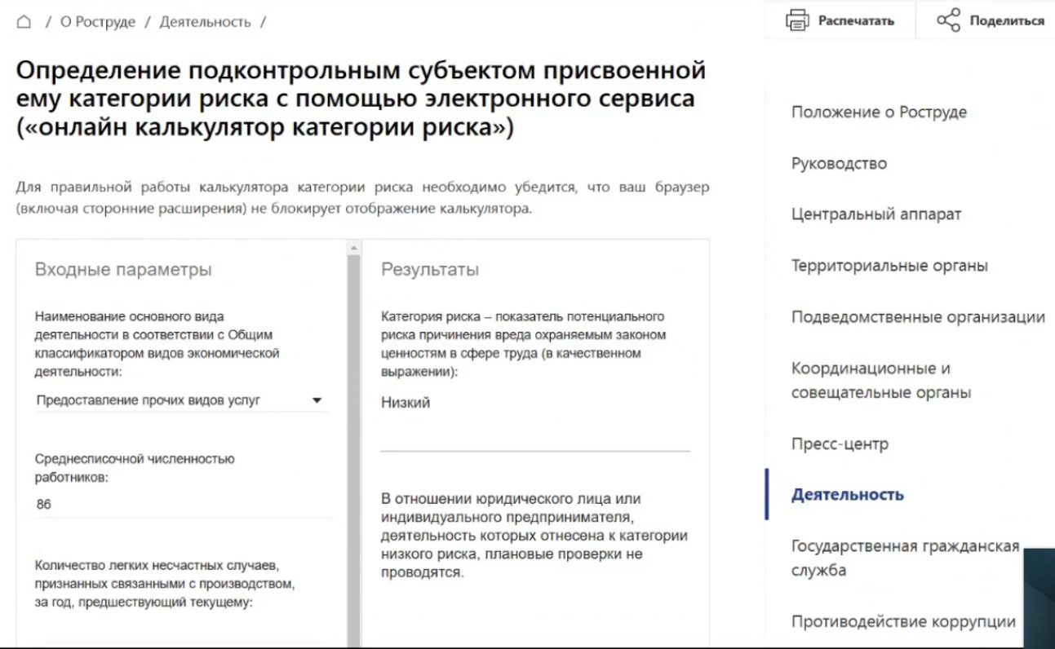Open 'Деятельность' breadcrumb link

205,22
